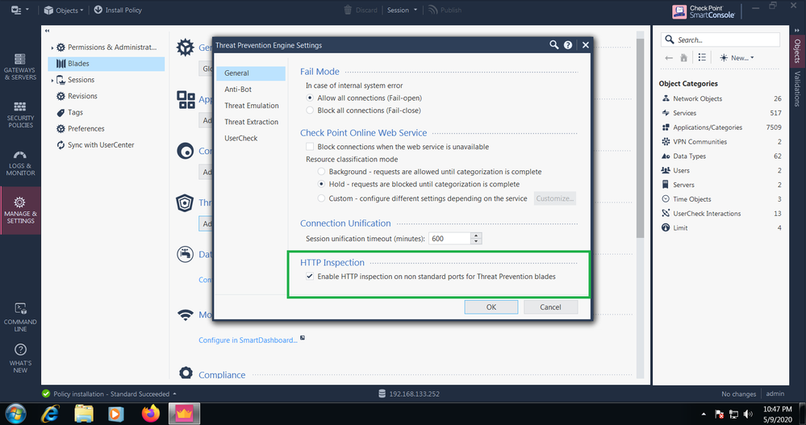Open the Security Policies view
This screenshot has height=425, width=806.
pos(20,115)
